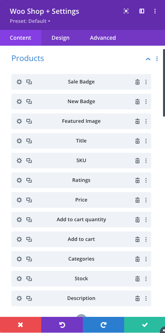
Task: Open settings gear for Sale Badge
Action: pos(19,82)
